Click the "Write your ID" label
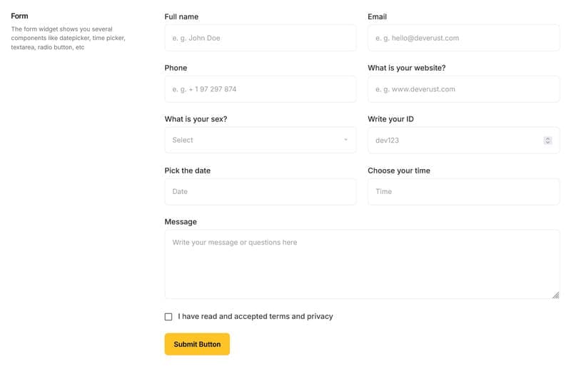Image resolution: width=571 pixels, height=366 pixels. (x=390, y=119)
